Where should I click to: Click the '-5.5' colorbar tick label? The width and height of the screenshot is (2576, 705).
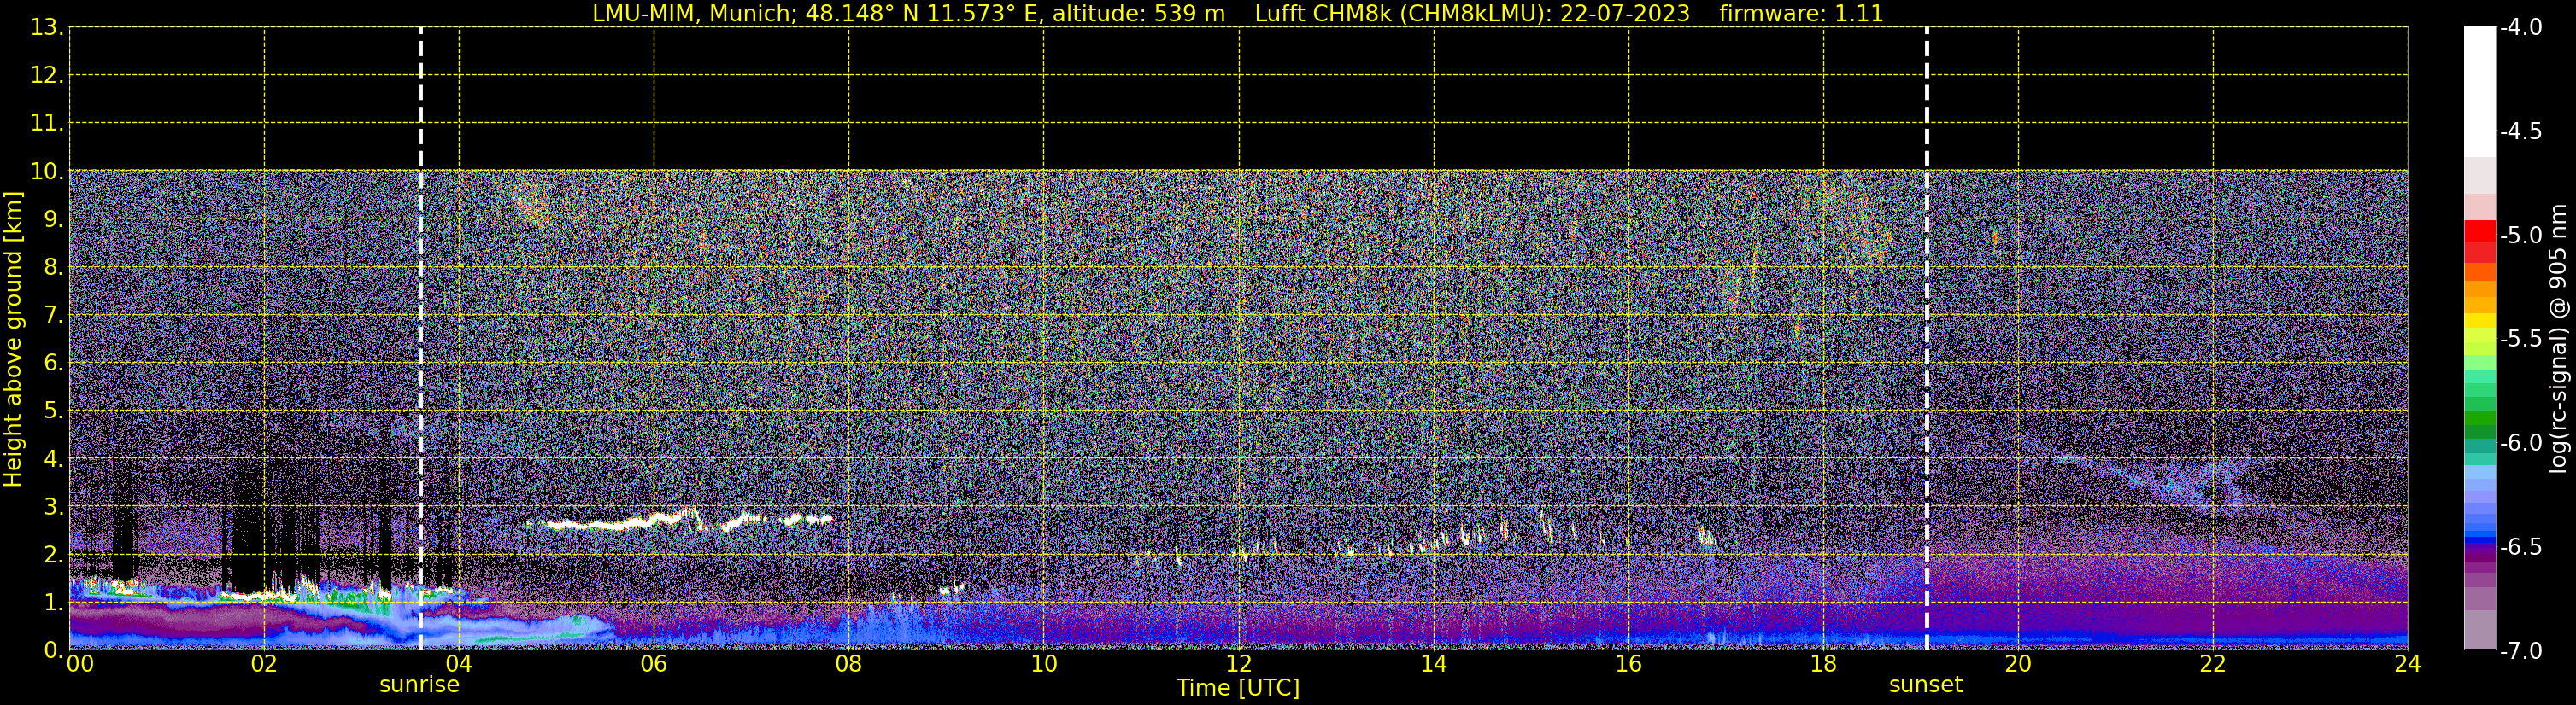2520,340
